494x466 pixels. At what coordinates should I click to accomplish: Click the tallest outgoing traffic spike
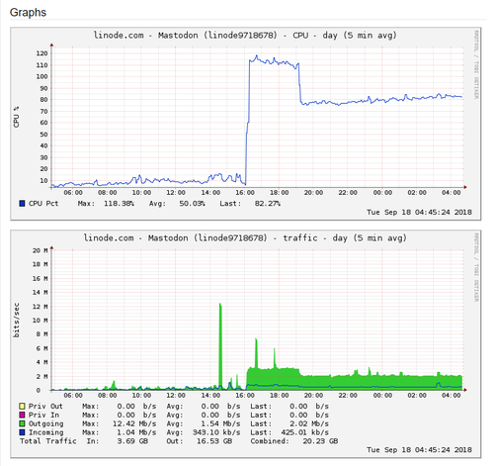220,305
